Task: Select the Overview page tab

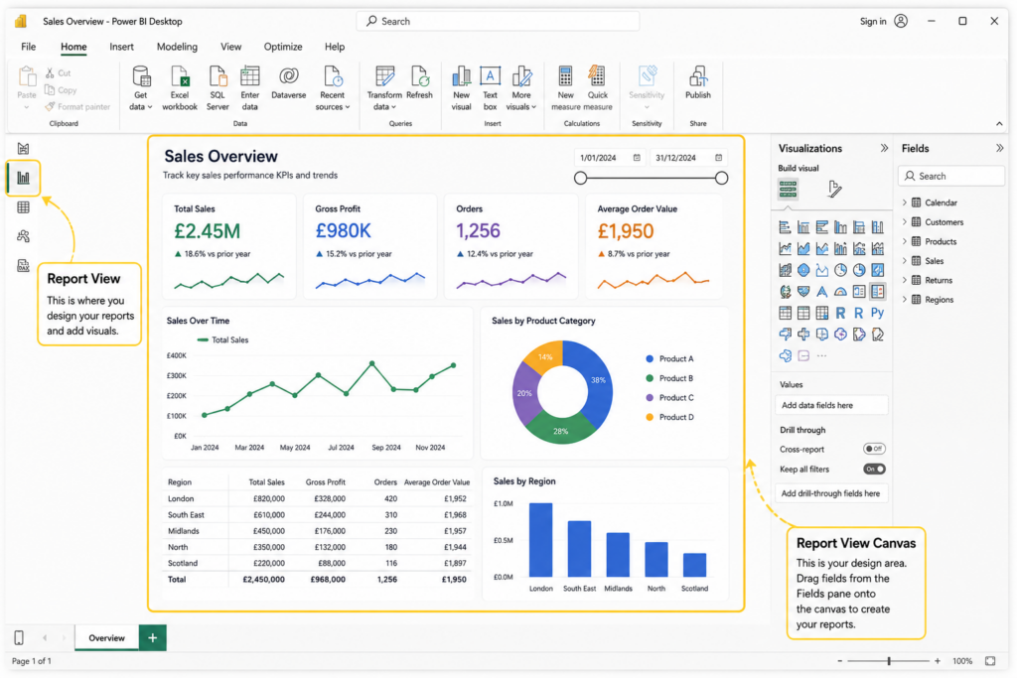Action: 107,638
